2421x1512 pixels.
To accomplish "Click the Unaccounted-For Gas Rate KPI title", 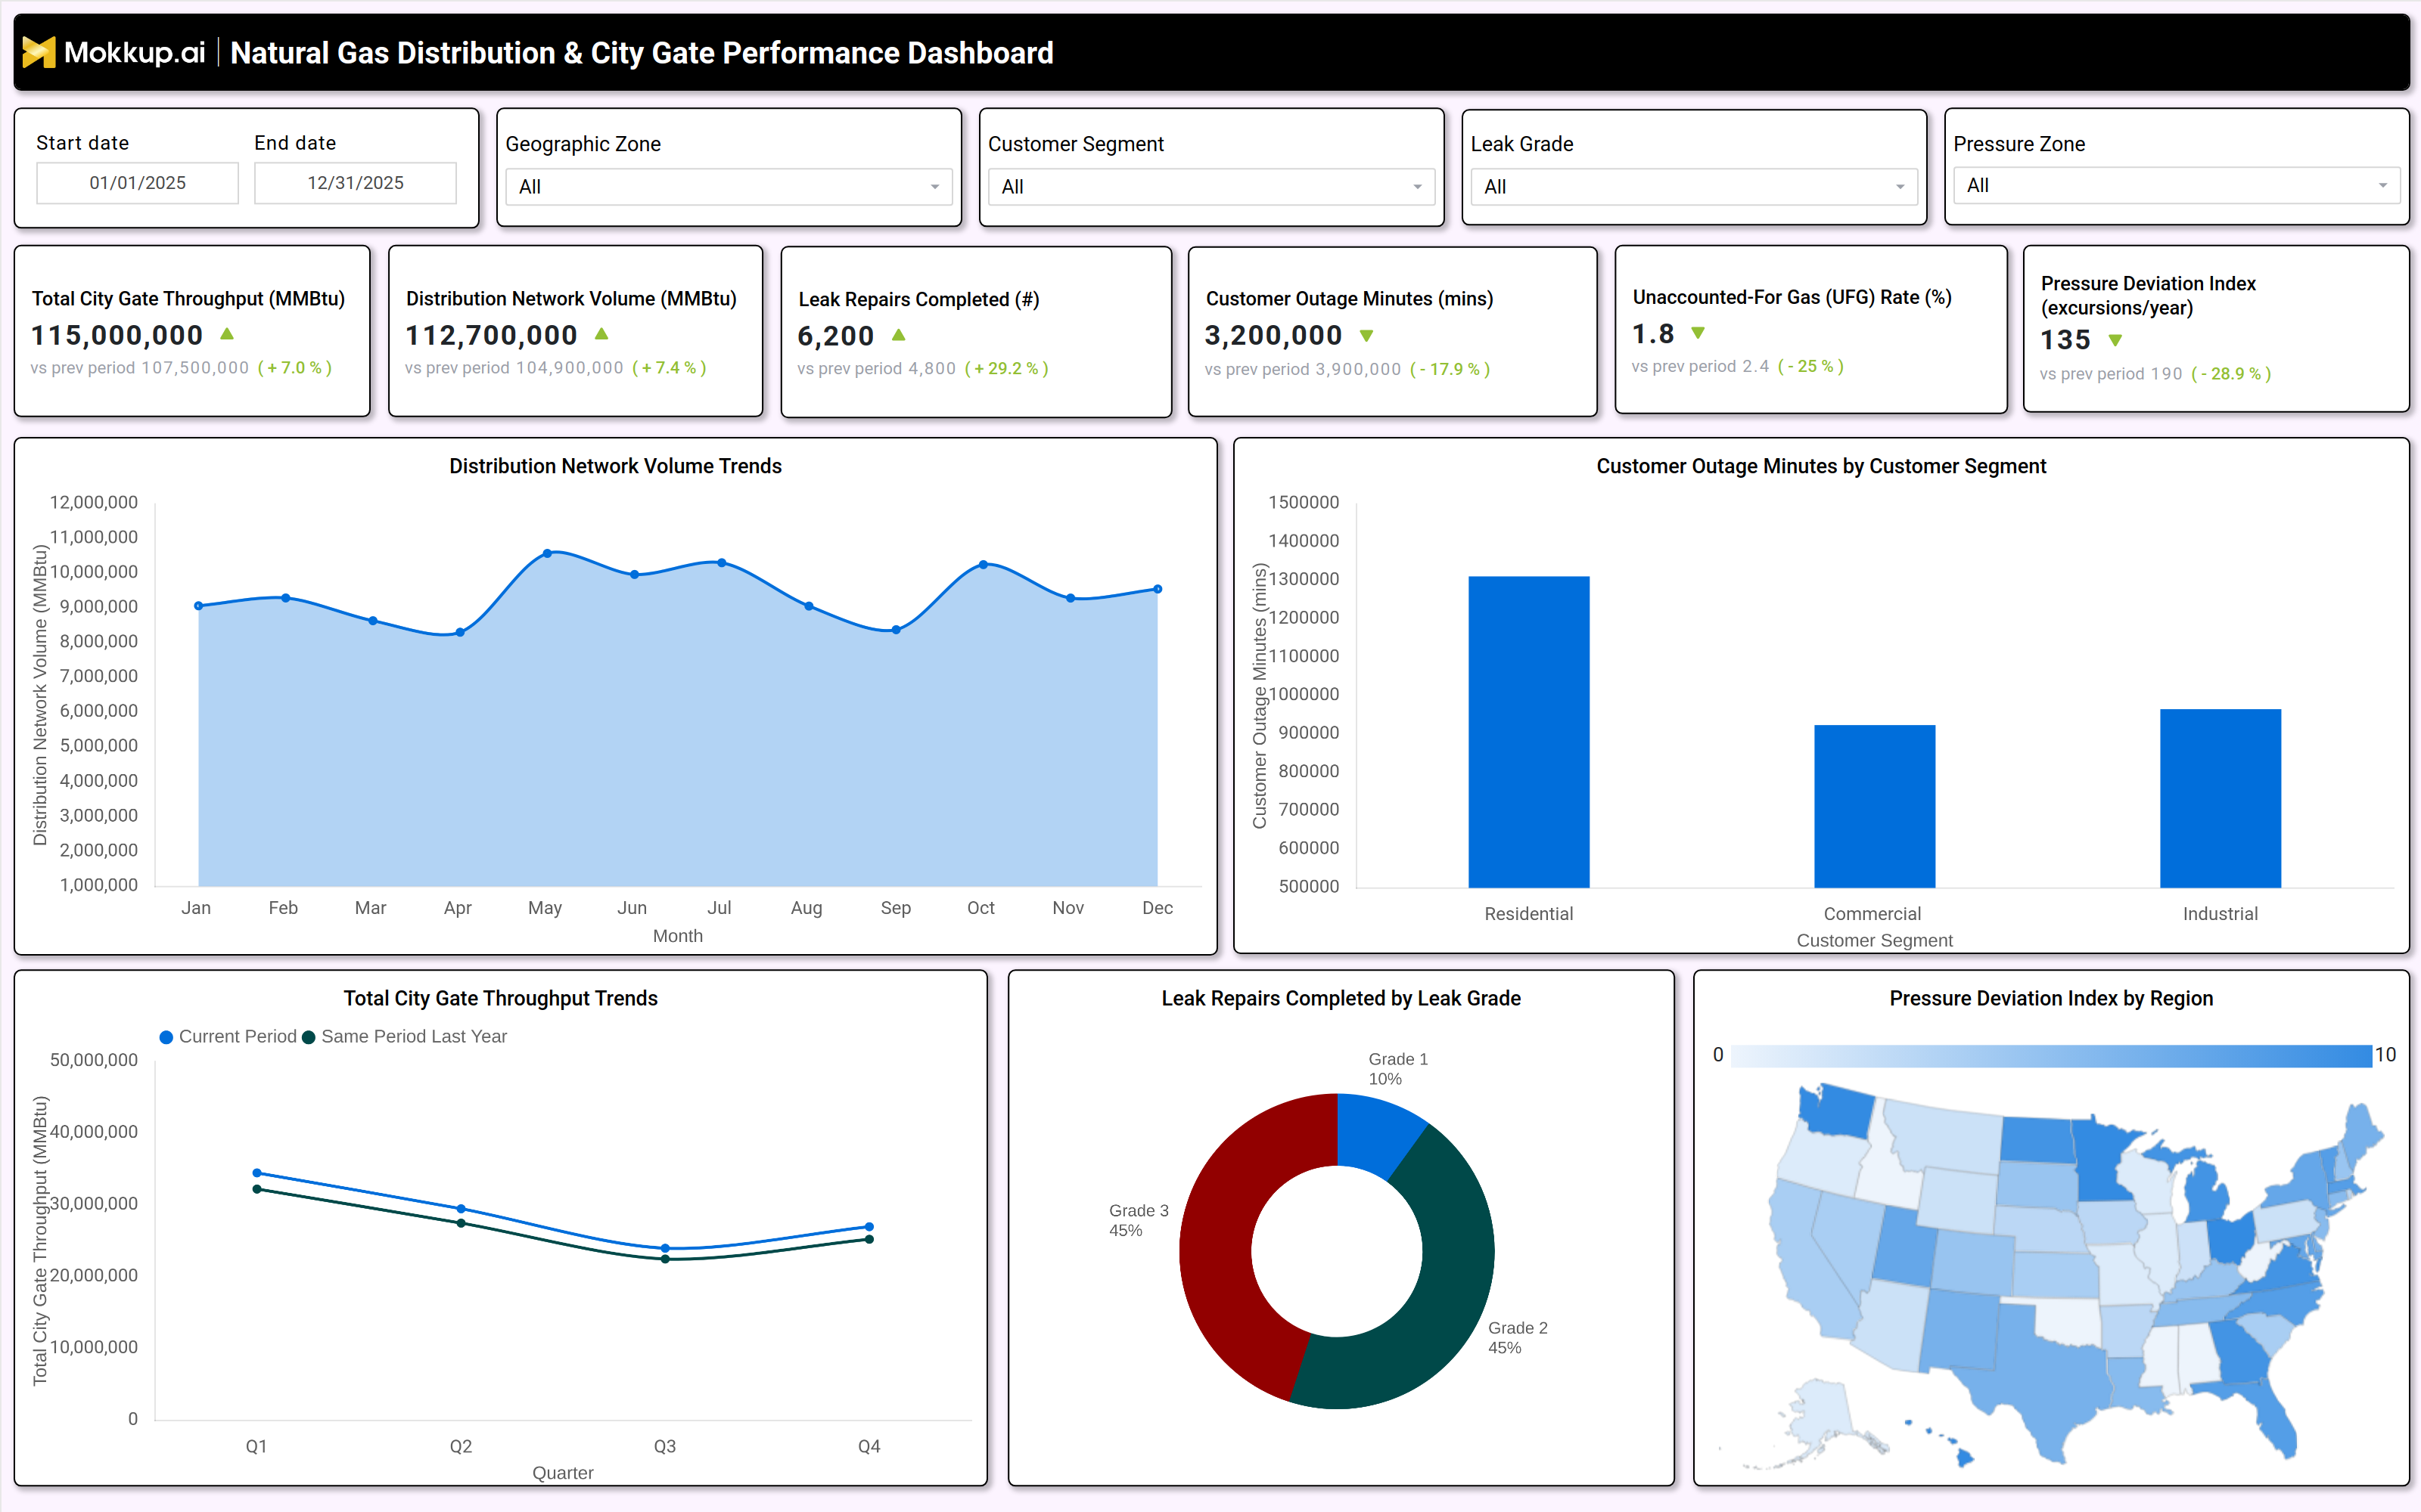I will (x=1792, y=297).
